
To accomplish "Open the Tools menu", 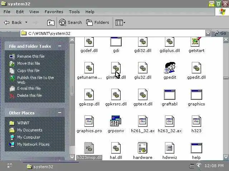I will pyautogui.click(x=74, y=12).
